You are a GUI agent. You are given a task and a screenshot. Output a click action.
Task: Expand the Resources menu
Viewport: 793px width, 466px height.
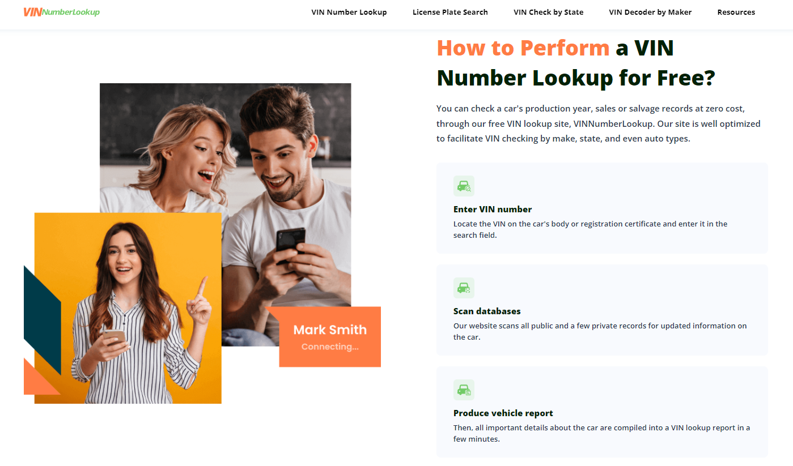tap(736, 12)
